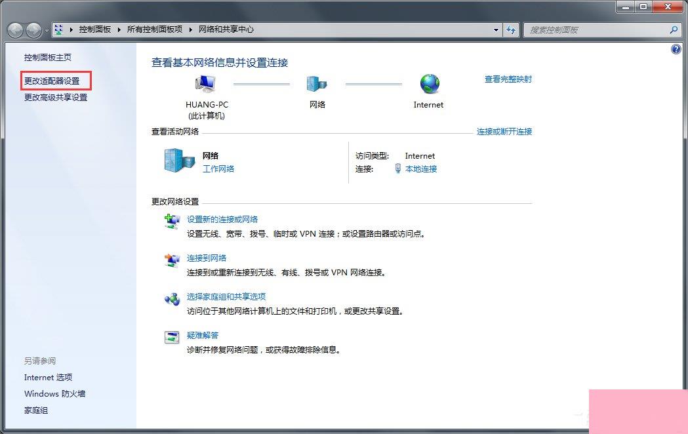
Task: Select the 网络和共享中心 breadcrumb
Action: pos(226,30)
